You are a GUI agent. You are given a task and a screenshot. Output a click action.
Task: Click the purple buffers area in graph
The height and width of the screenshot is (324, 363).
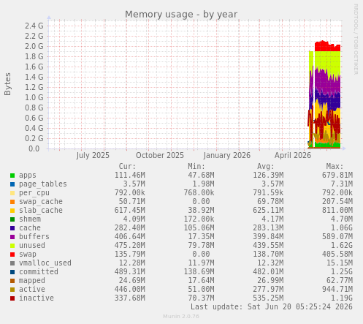click(324, 82)
